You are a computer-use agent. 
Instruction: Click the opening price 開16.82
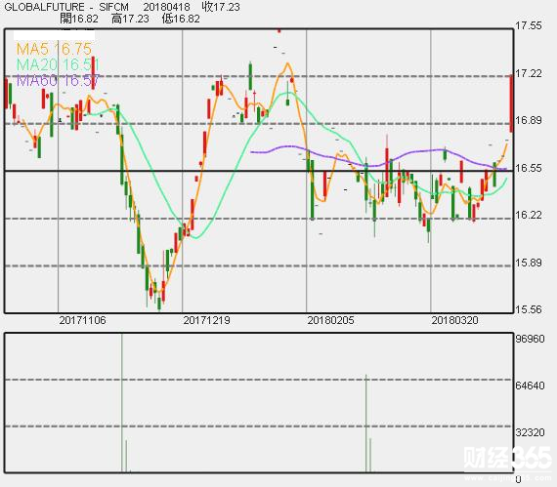tap(79, 19)
